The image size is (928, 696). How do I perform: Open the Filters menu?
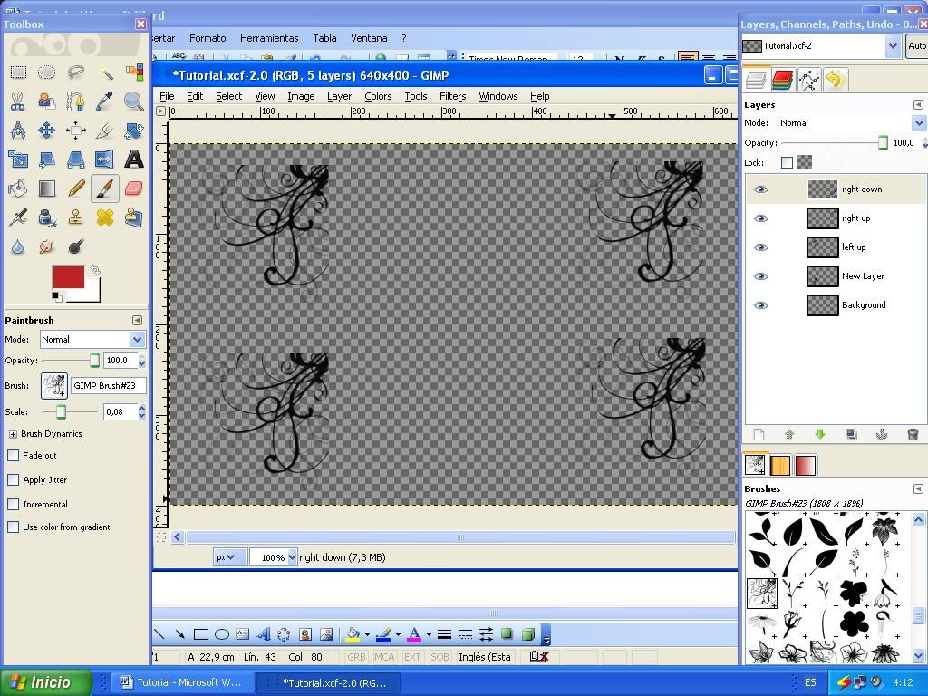coord(452,96)
